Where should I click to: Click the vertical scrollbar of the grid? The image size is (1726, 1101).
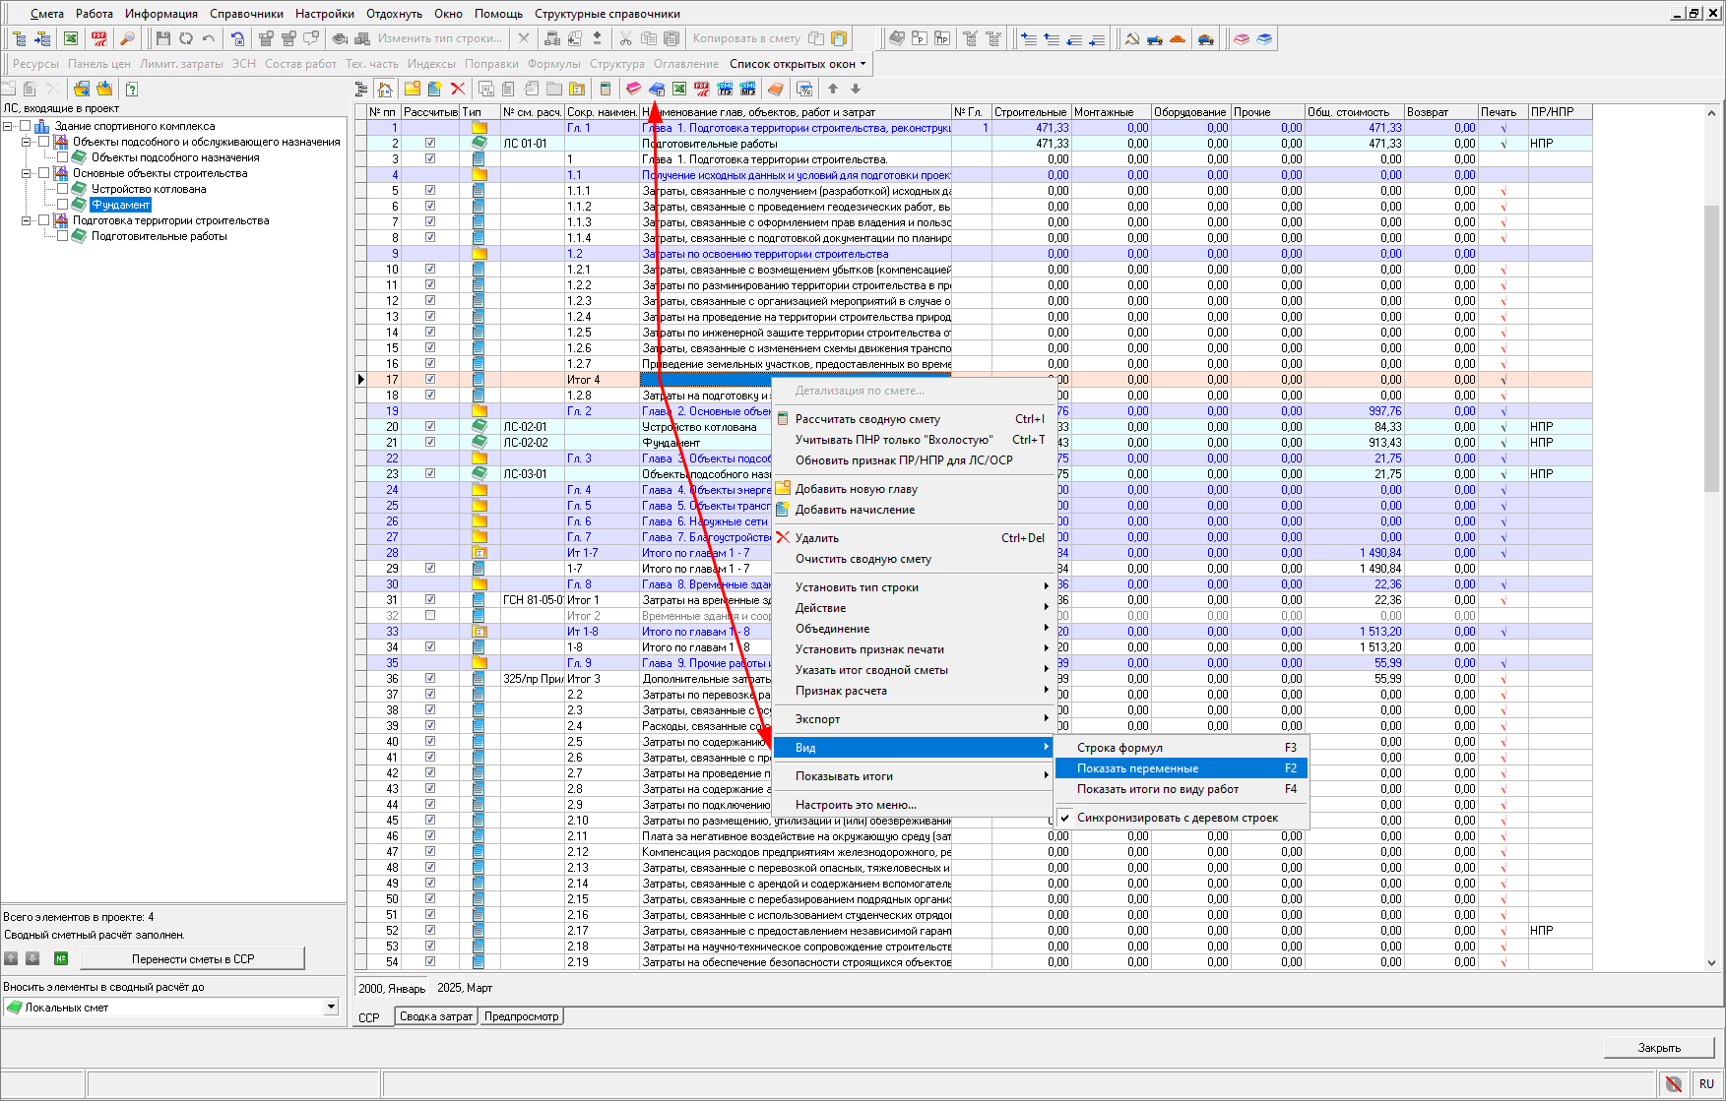click(1711, 536)
